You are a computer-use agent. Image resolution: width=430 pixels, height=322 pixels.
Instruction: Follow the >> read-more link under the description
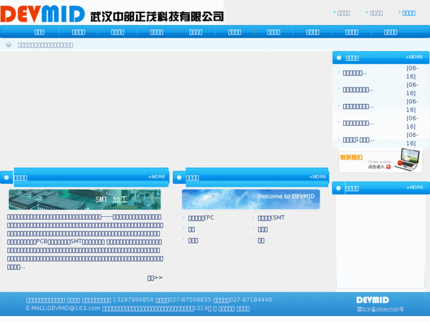[155, 278]
